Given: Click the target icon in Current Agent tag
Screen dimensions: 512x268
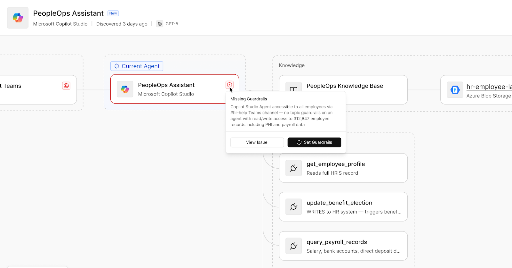Looking at the screenshot, I should pyautogui.click(x=117, y=66).
